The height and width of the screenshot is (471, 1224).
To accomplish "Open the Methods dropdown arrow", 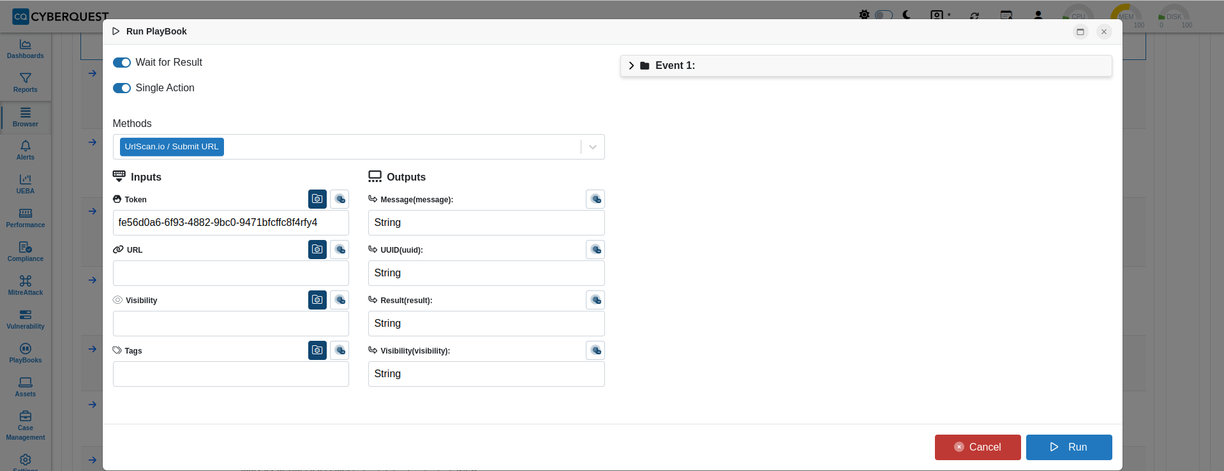I will (593, 147).
